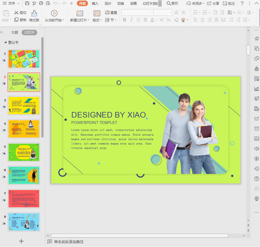This screenshot has width=260, height=247.
Task: Reset slide with 重置 button
Action: coord(111,12)
